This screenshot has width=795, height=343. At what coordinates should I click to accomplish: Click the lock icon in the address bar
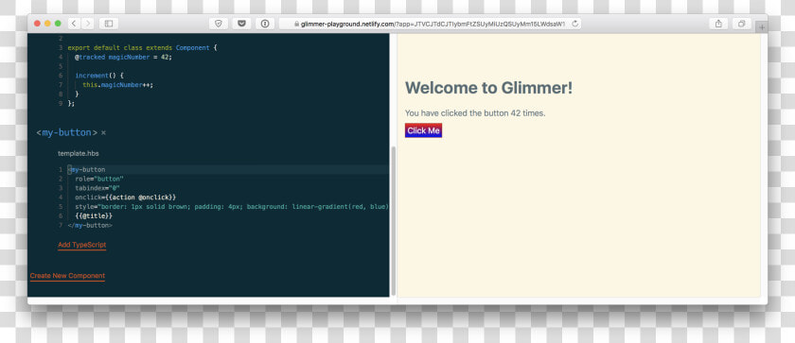point(297,24)
